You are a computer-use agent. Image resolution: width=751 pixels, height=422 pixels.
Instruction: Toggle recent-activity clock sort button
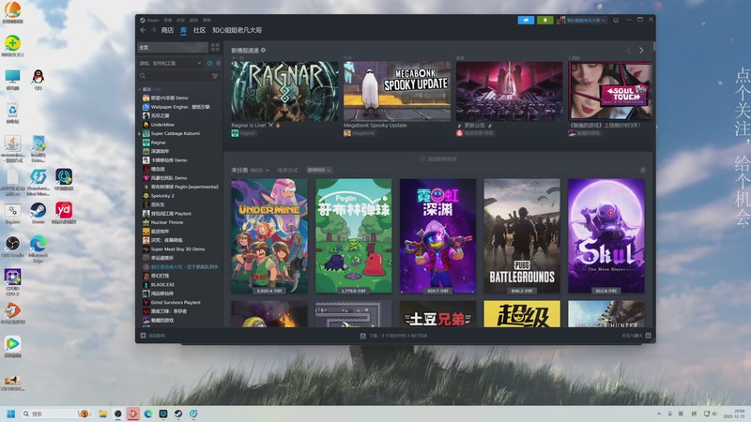(209, 63)
